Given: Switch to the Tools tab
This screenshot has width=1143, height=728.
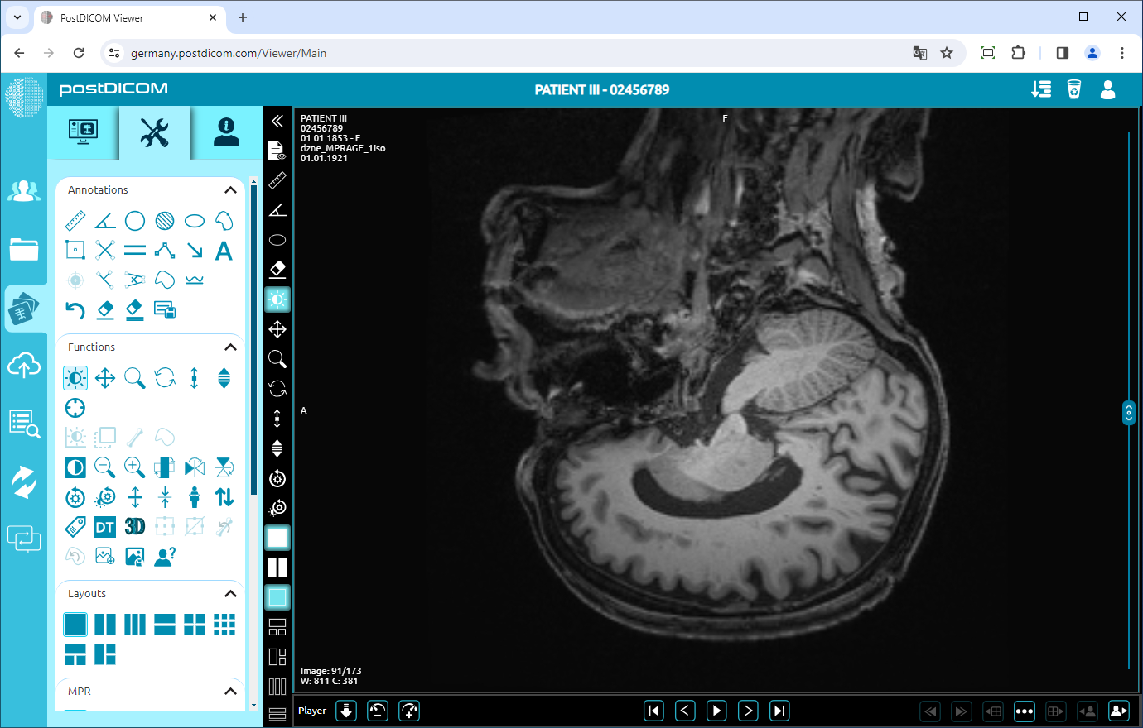Looking at the screenshot, I should (154, 132).
